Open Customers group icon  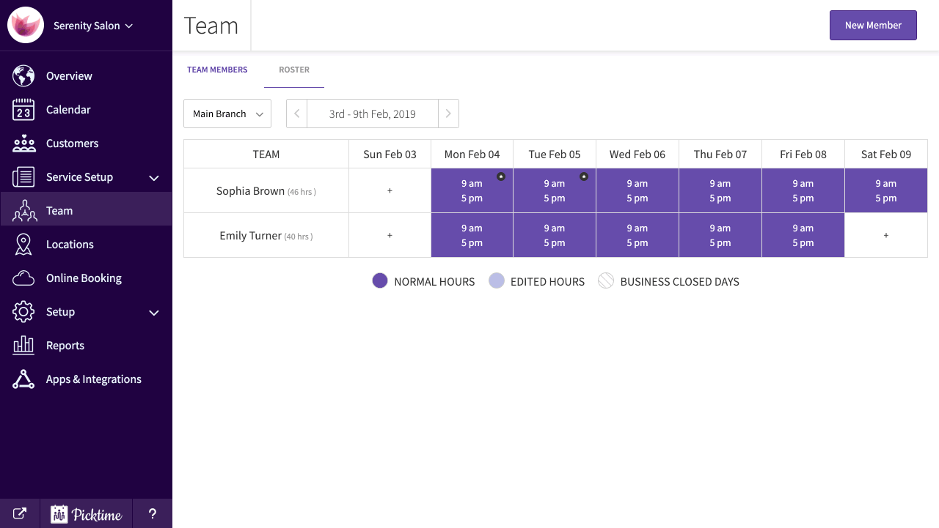(x=23, y=144)
